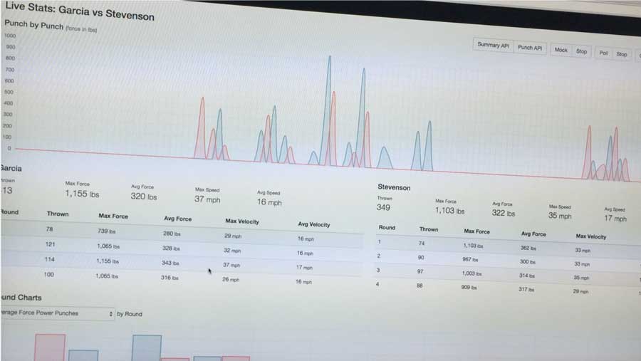Click the first pink bar in Round Charts
This screenshot has width=641, height=361.
pyautogui.click(x=50, y=347)
